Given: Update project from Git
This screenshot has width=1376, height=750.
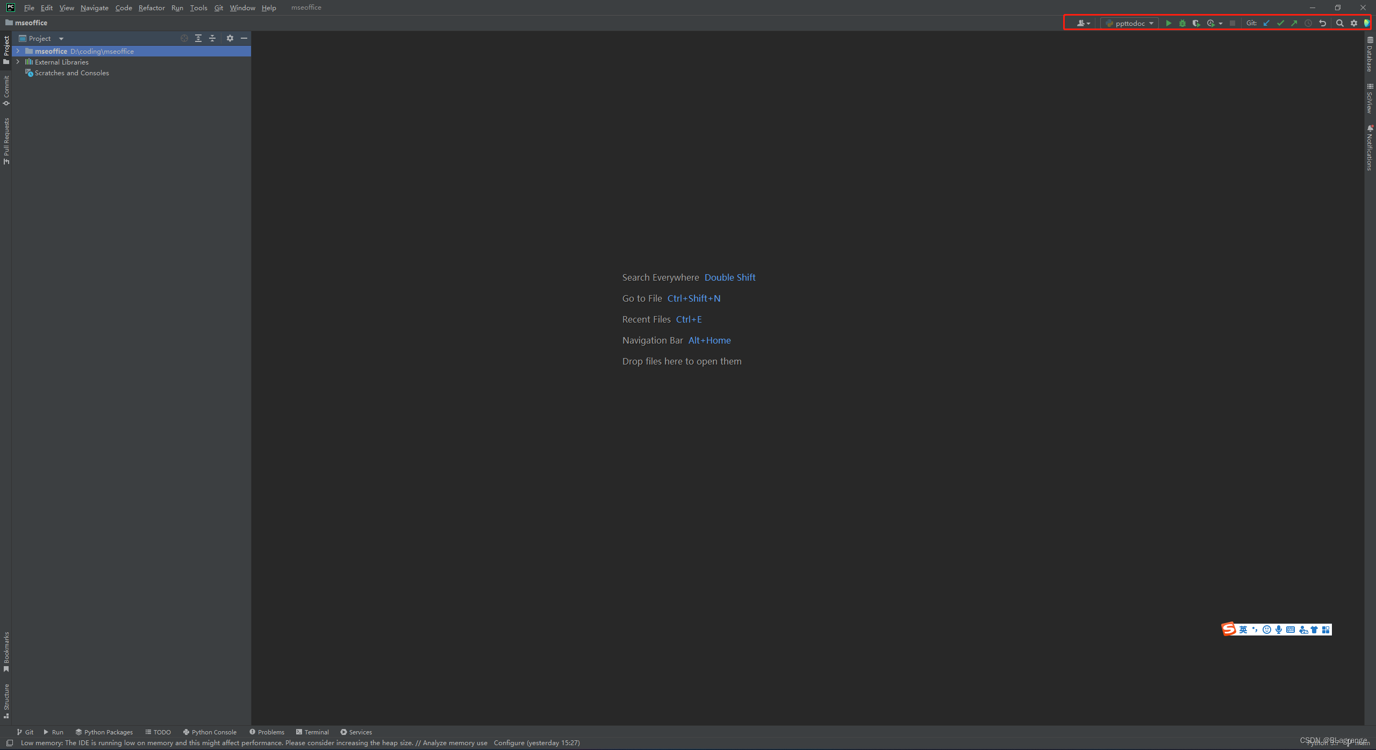Looking at the screenshot, I should pyautogui.click(x=1266, y=23).
